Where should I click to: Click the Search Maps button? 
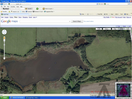coord(77,21)
